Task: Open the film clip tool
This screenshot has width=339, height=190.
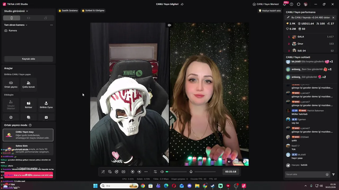Action: tap(123, 172)
